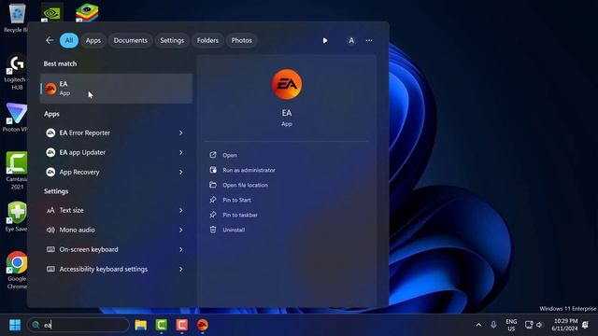Click the microphone tray icon
The width and height of the screenshot is (598, 336).
[x=493, y=325]
